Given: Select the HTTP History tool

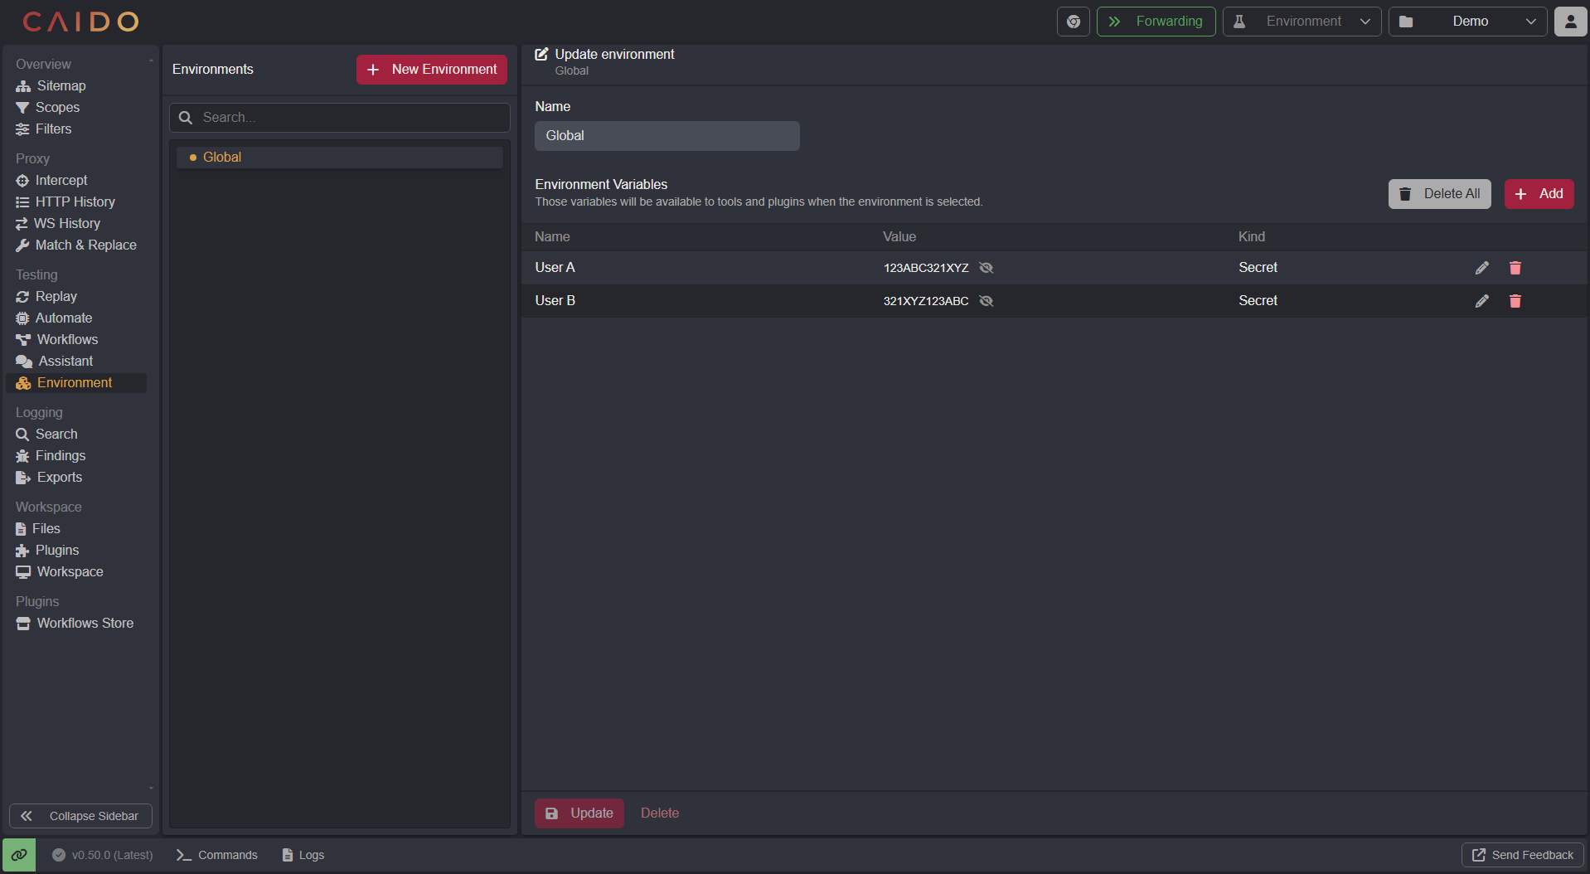Looking at the screenshot, I should 75,202.
